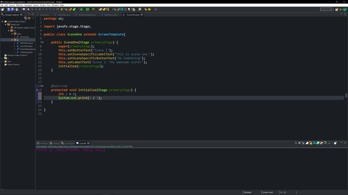Click the override marker beside initialize

pyautogui.click(x=37, y=90)
